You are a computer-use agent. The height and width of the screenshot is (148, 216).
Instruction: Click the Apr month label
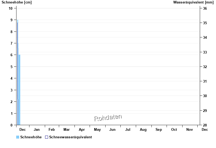coord(82,130)
